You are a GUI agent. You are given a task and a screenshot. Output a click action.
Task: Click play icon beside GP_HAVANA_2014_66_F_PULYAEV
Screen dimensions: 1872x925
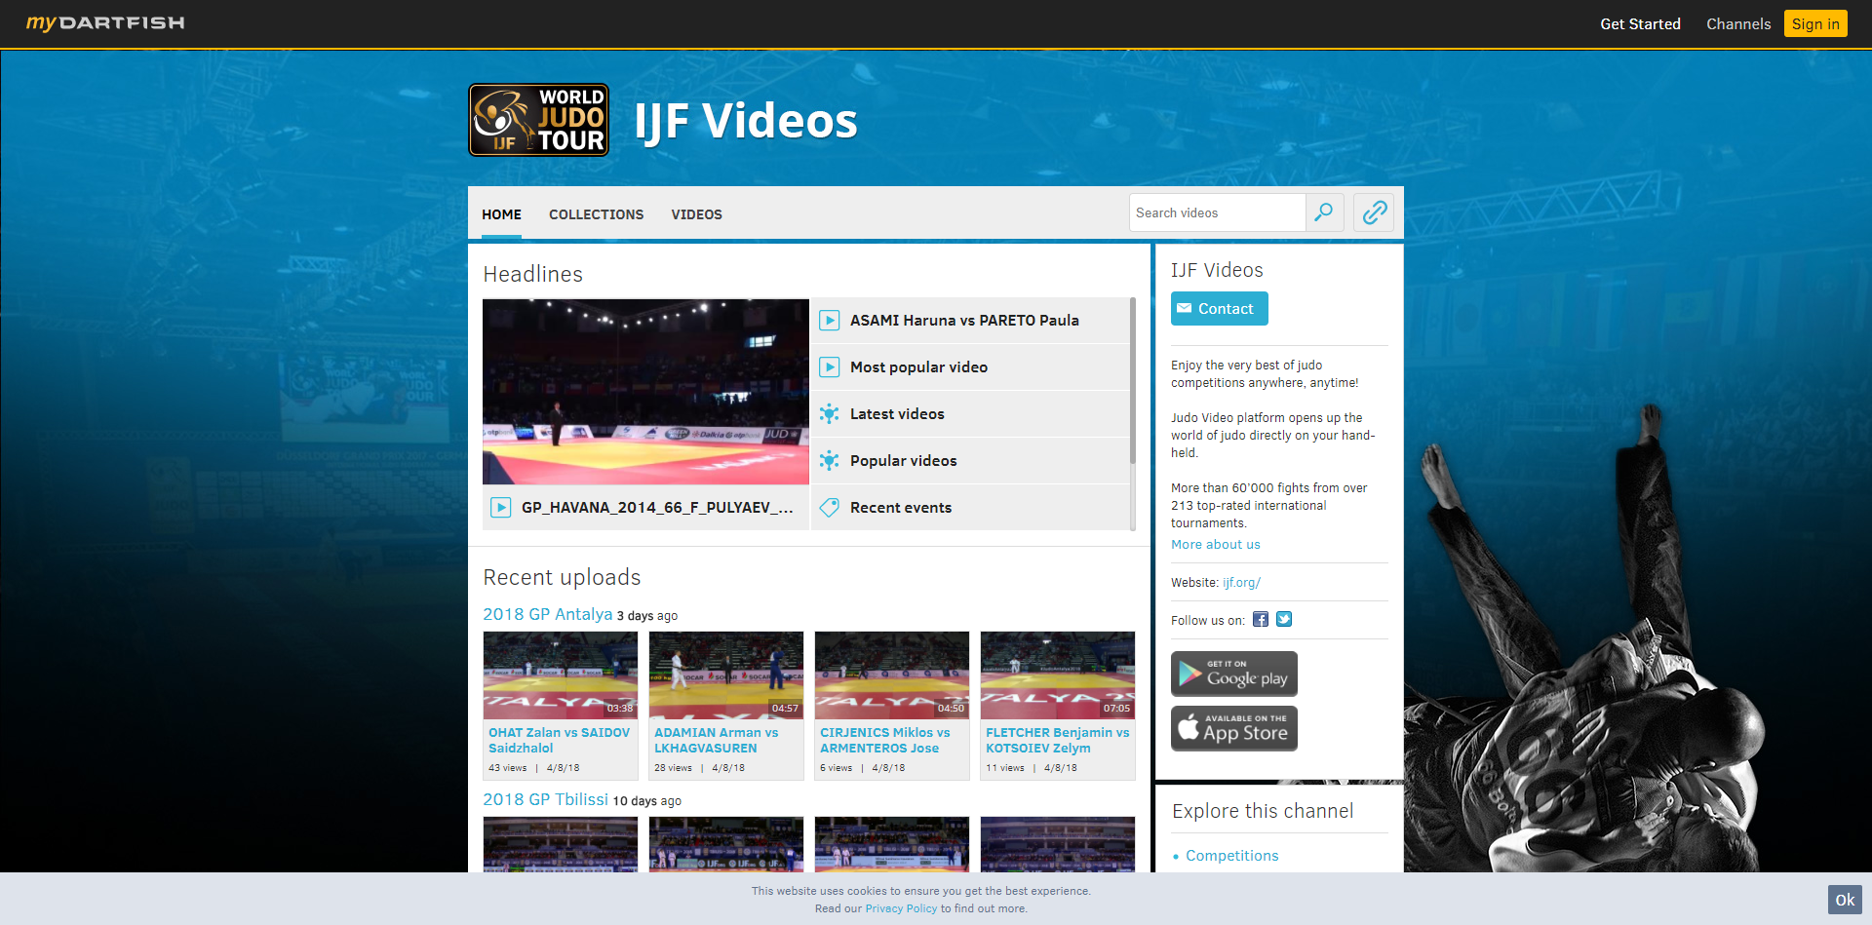(x=500, y=508)
